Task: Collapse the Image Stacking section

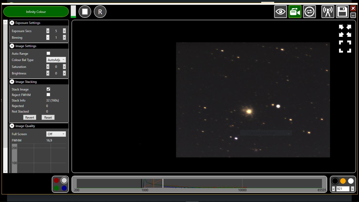Action: 12,82
